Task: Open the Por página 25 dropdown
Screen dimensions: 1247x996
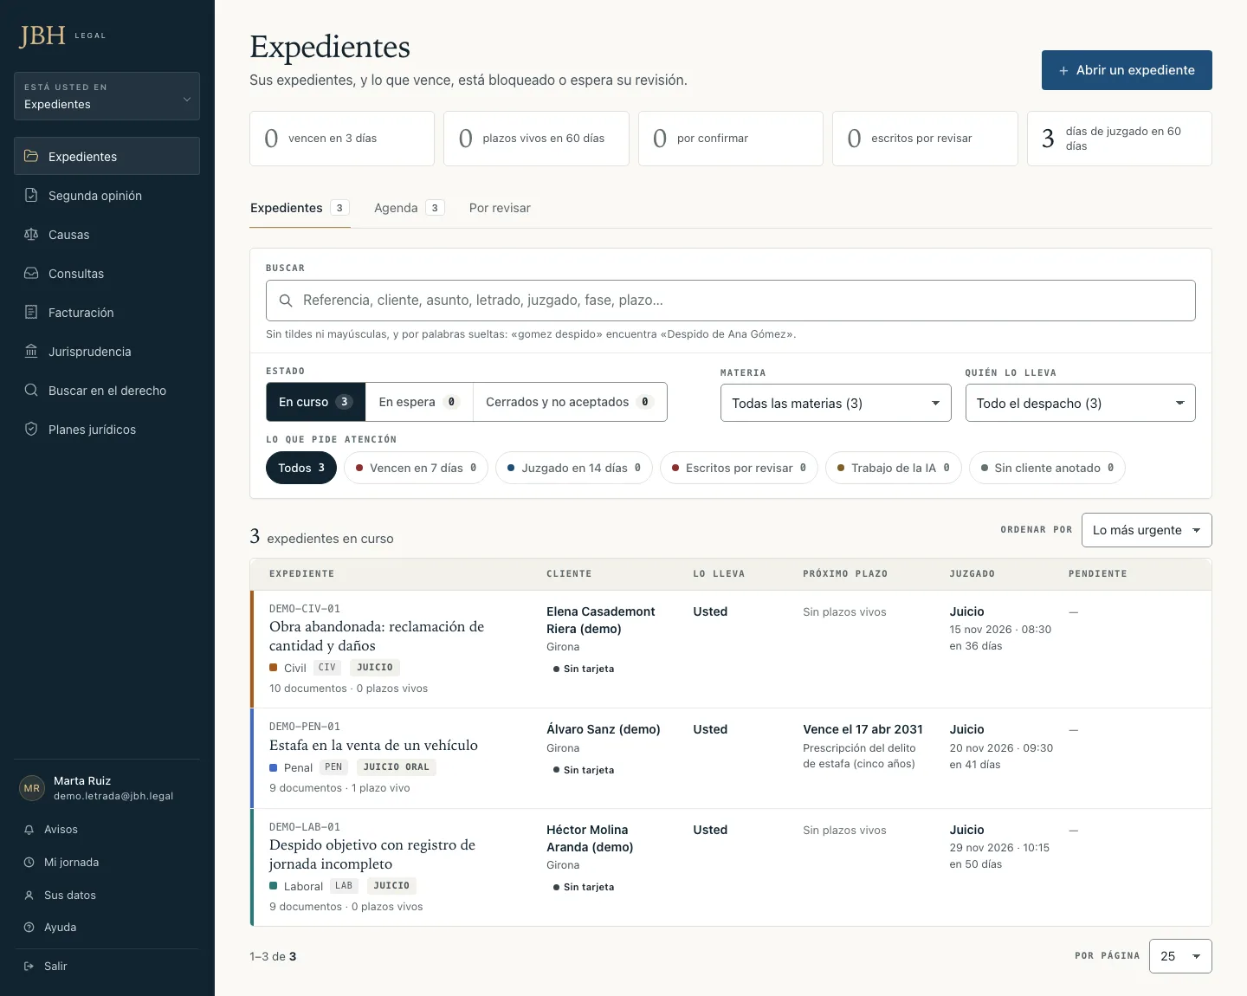Action: (1180, 956)
